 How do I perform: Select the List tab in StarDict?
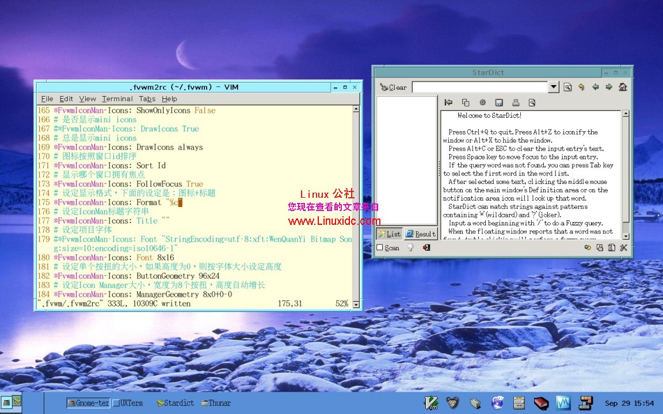point(390,234)
